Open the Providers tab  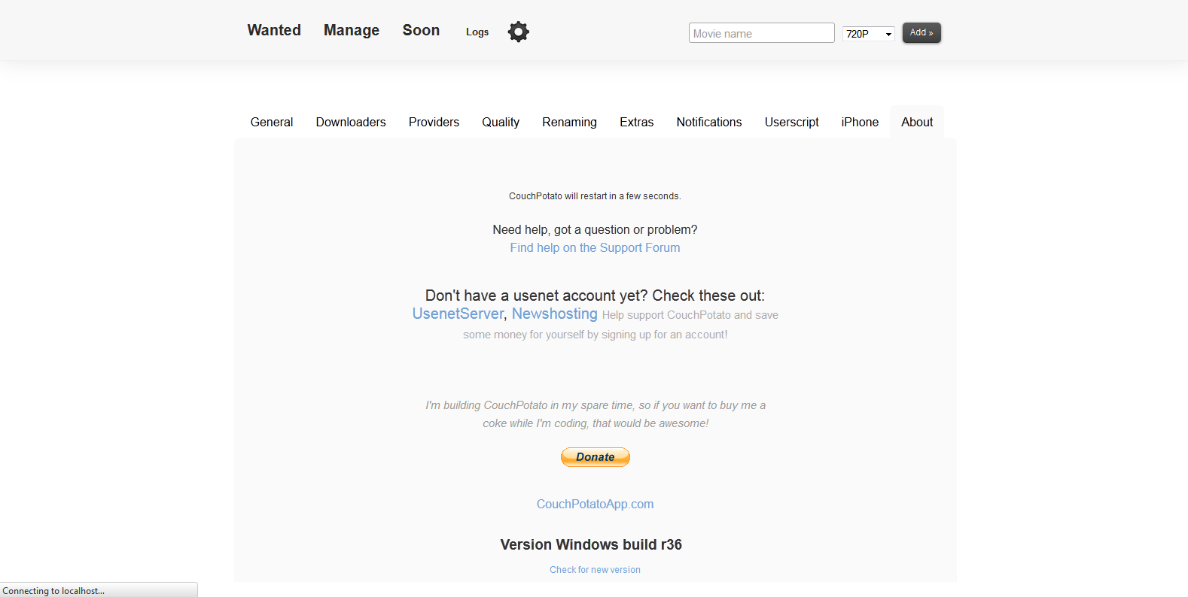(434, 122)
